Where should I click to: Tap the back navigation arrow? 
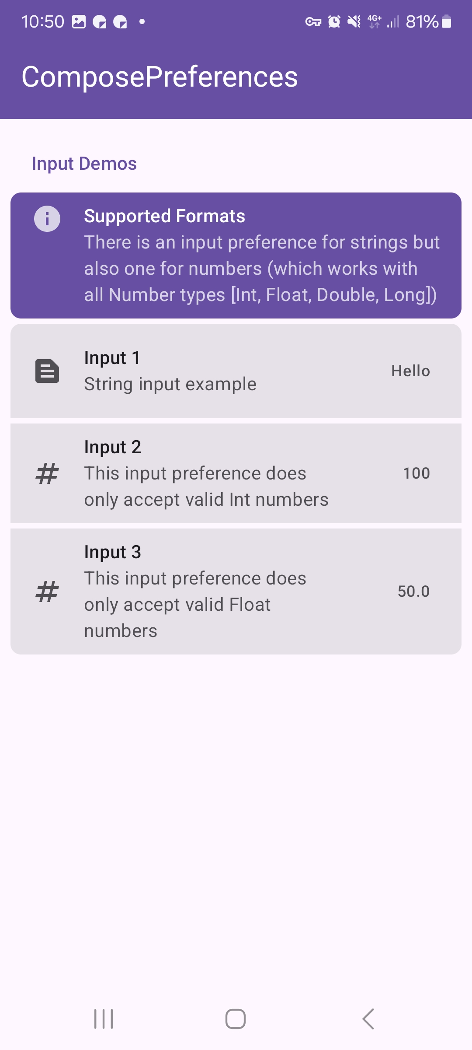pyautogui.click(x=368, y=1019)
